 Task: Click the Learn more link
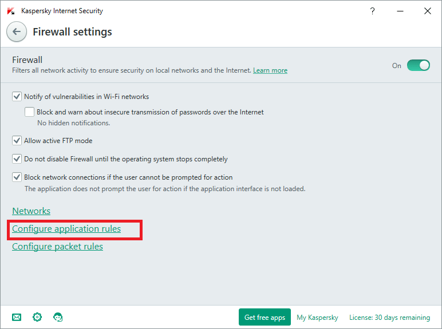click(270, 70)
